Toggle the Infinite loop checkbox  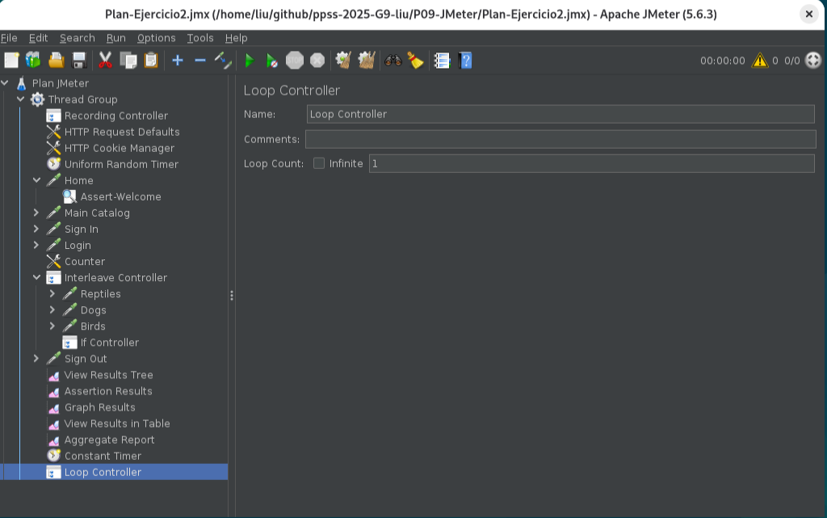point(318,163)
